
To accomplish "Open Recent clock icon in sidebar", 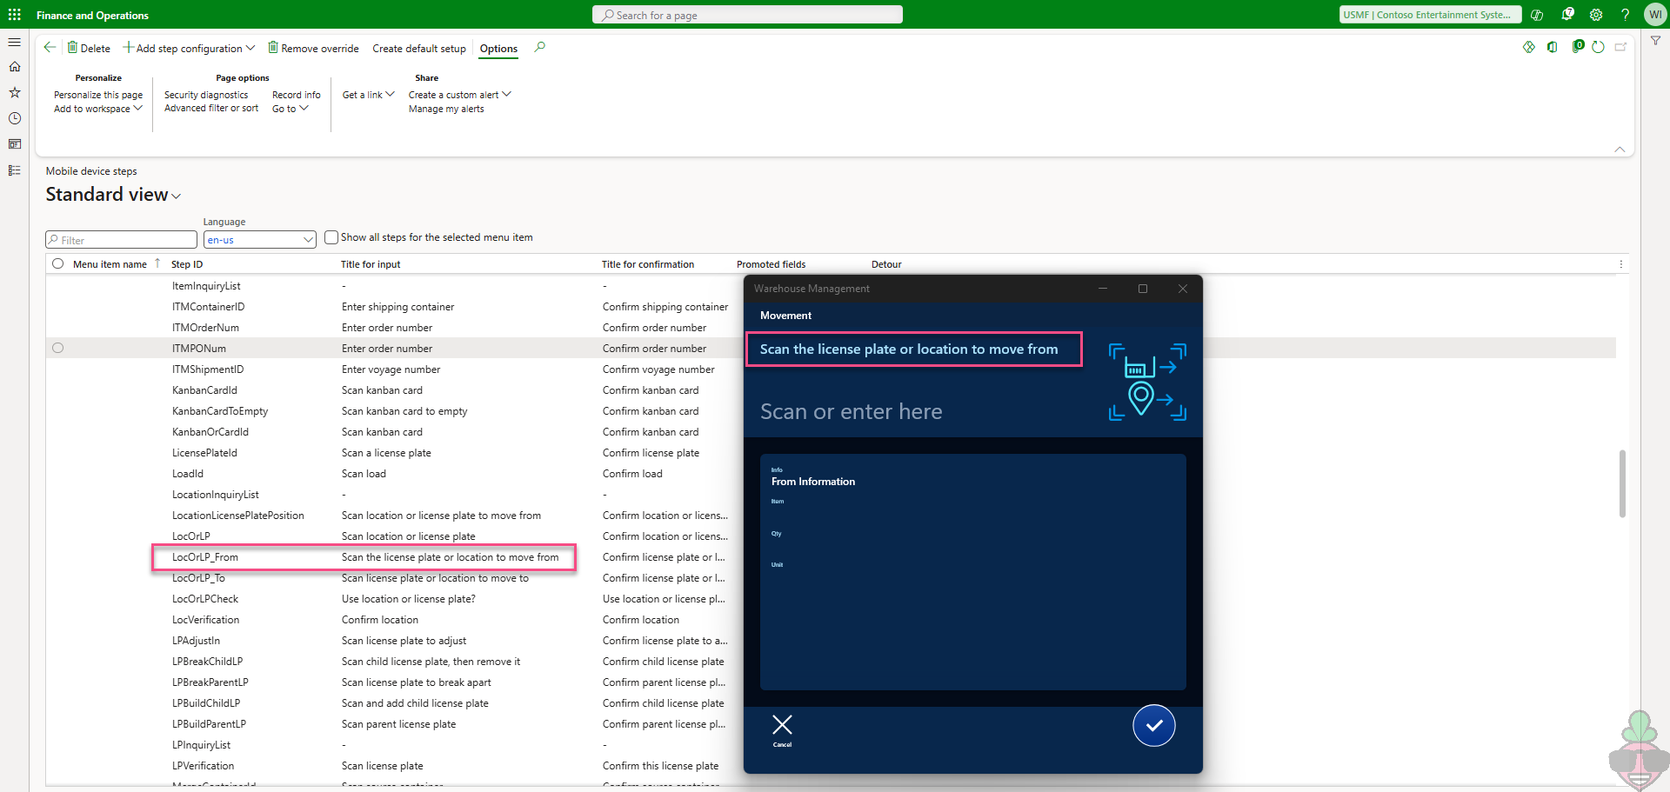I will coord(15,118).
